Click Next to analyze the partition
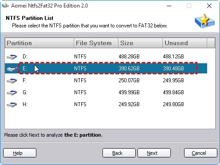This screenshot has width=220, height=165. 154,153
